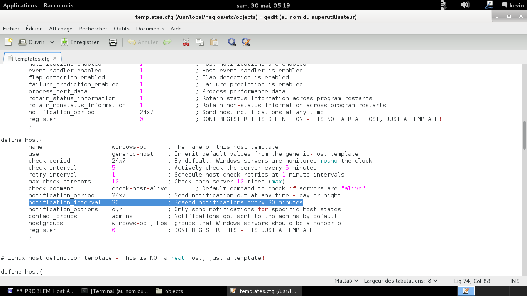The height and width of the screenshot is (296, 527).
Task: Select the templates.cfg taskbar button
Action: [x=264, y=291]
